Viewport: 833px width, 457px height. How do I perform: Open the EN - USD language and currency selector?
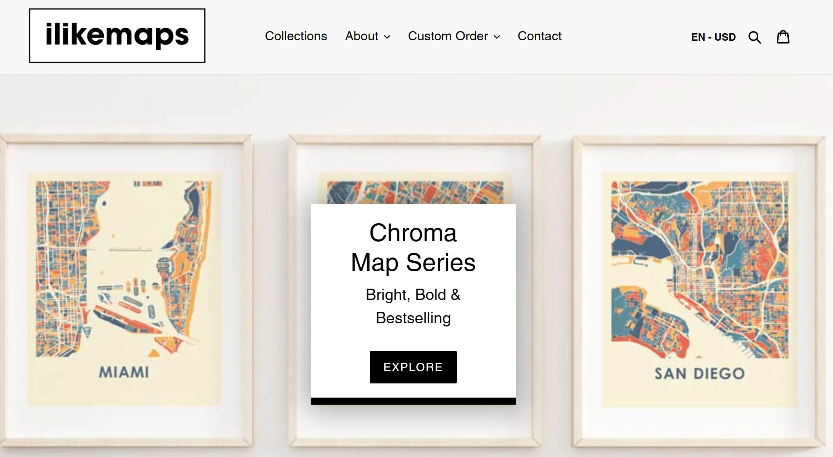[x=713, y=36]
